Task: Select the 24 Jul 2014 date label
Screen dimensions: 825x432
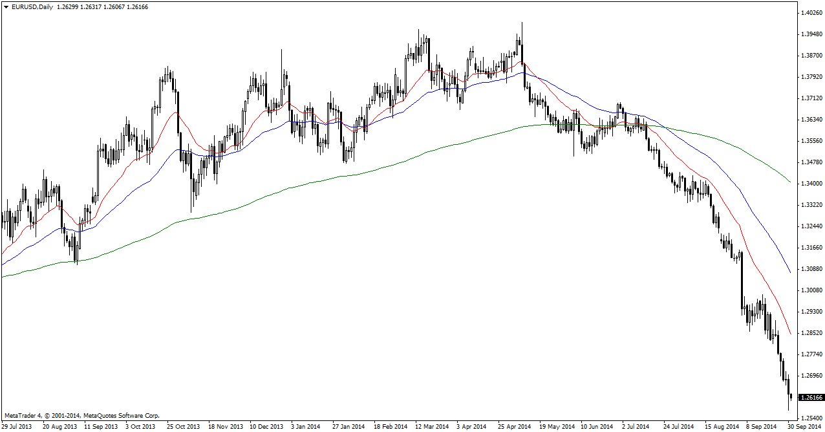Action: (x=680, y=427)
